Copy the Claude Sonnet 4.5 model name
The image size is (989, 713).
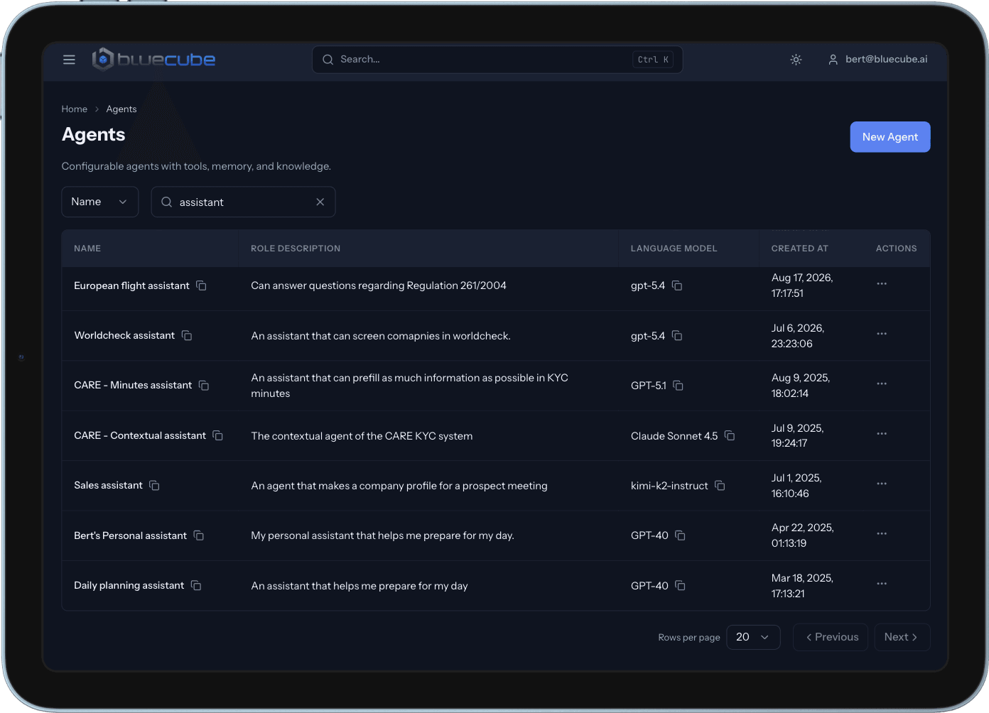click(730, 435)
